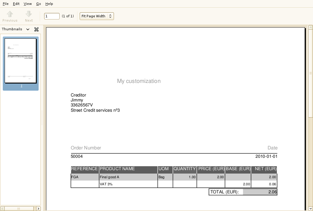The image size is (313, 211).
Task: Click the scroll-up arrow of document scrollbar
Action: pos(311,28)
